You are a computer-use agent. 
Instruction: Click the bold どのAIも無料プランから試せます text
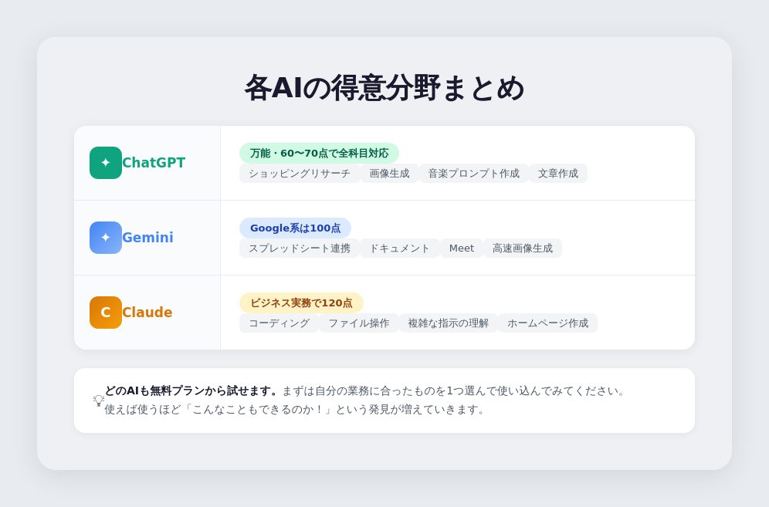tap(191, 390)
